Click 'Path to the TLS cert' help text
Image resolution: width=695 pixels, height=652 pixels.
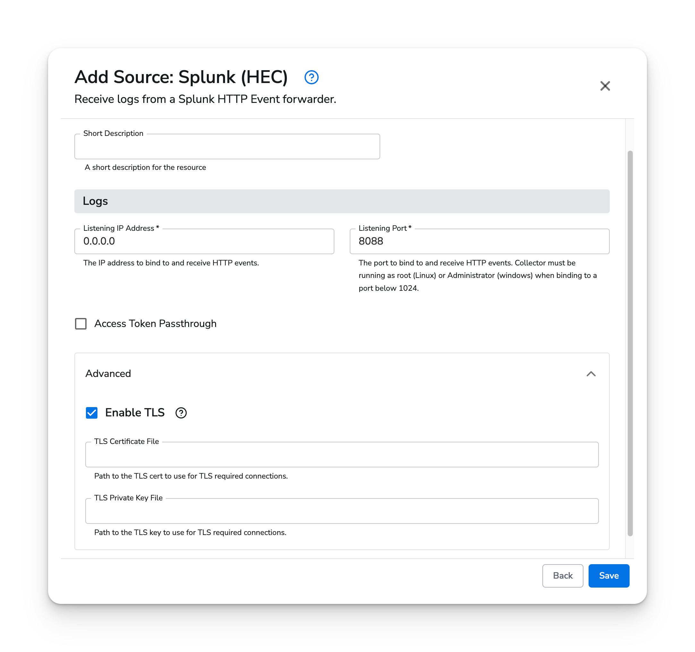click(x=191, y=476)
